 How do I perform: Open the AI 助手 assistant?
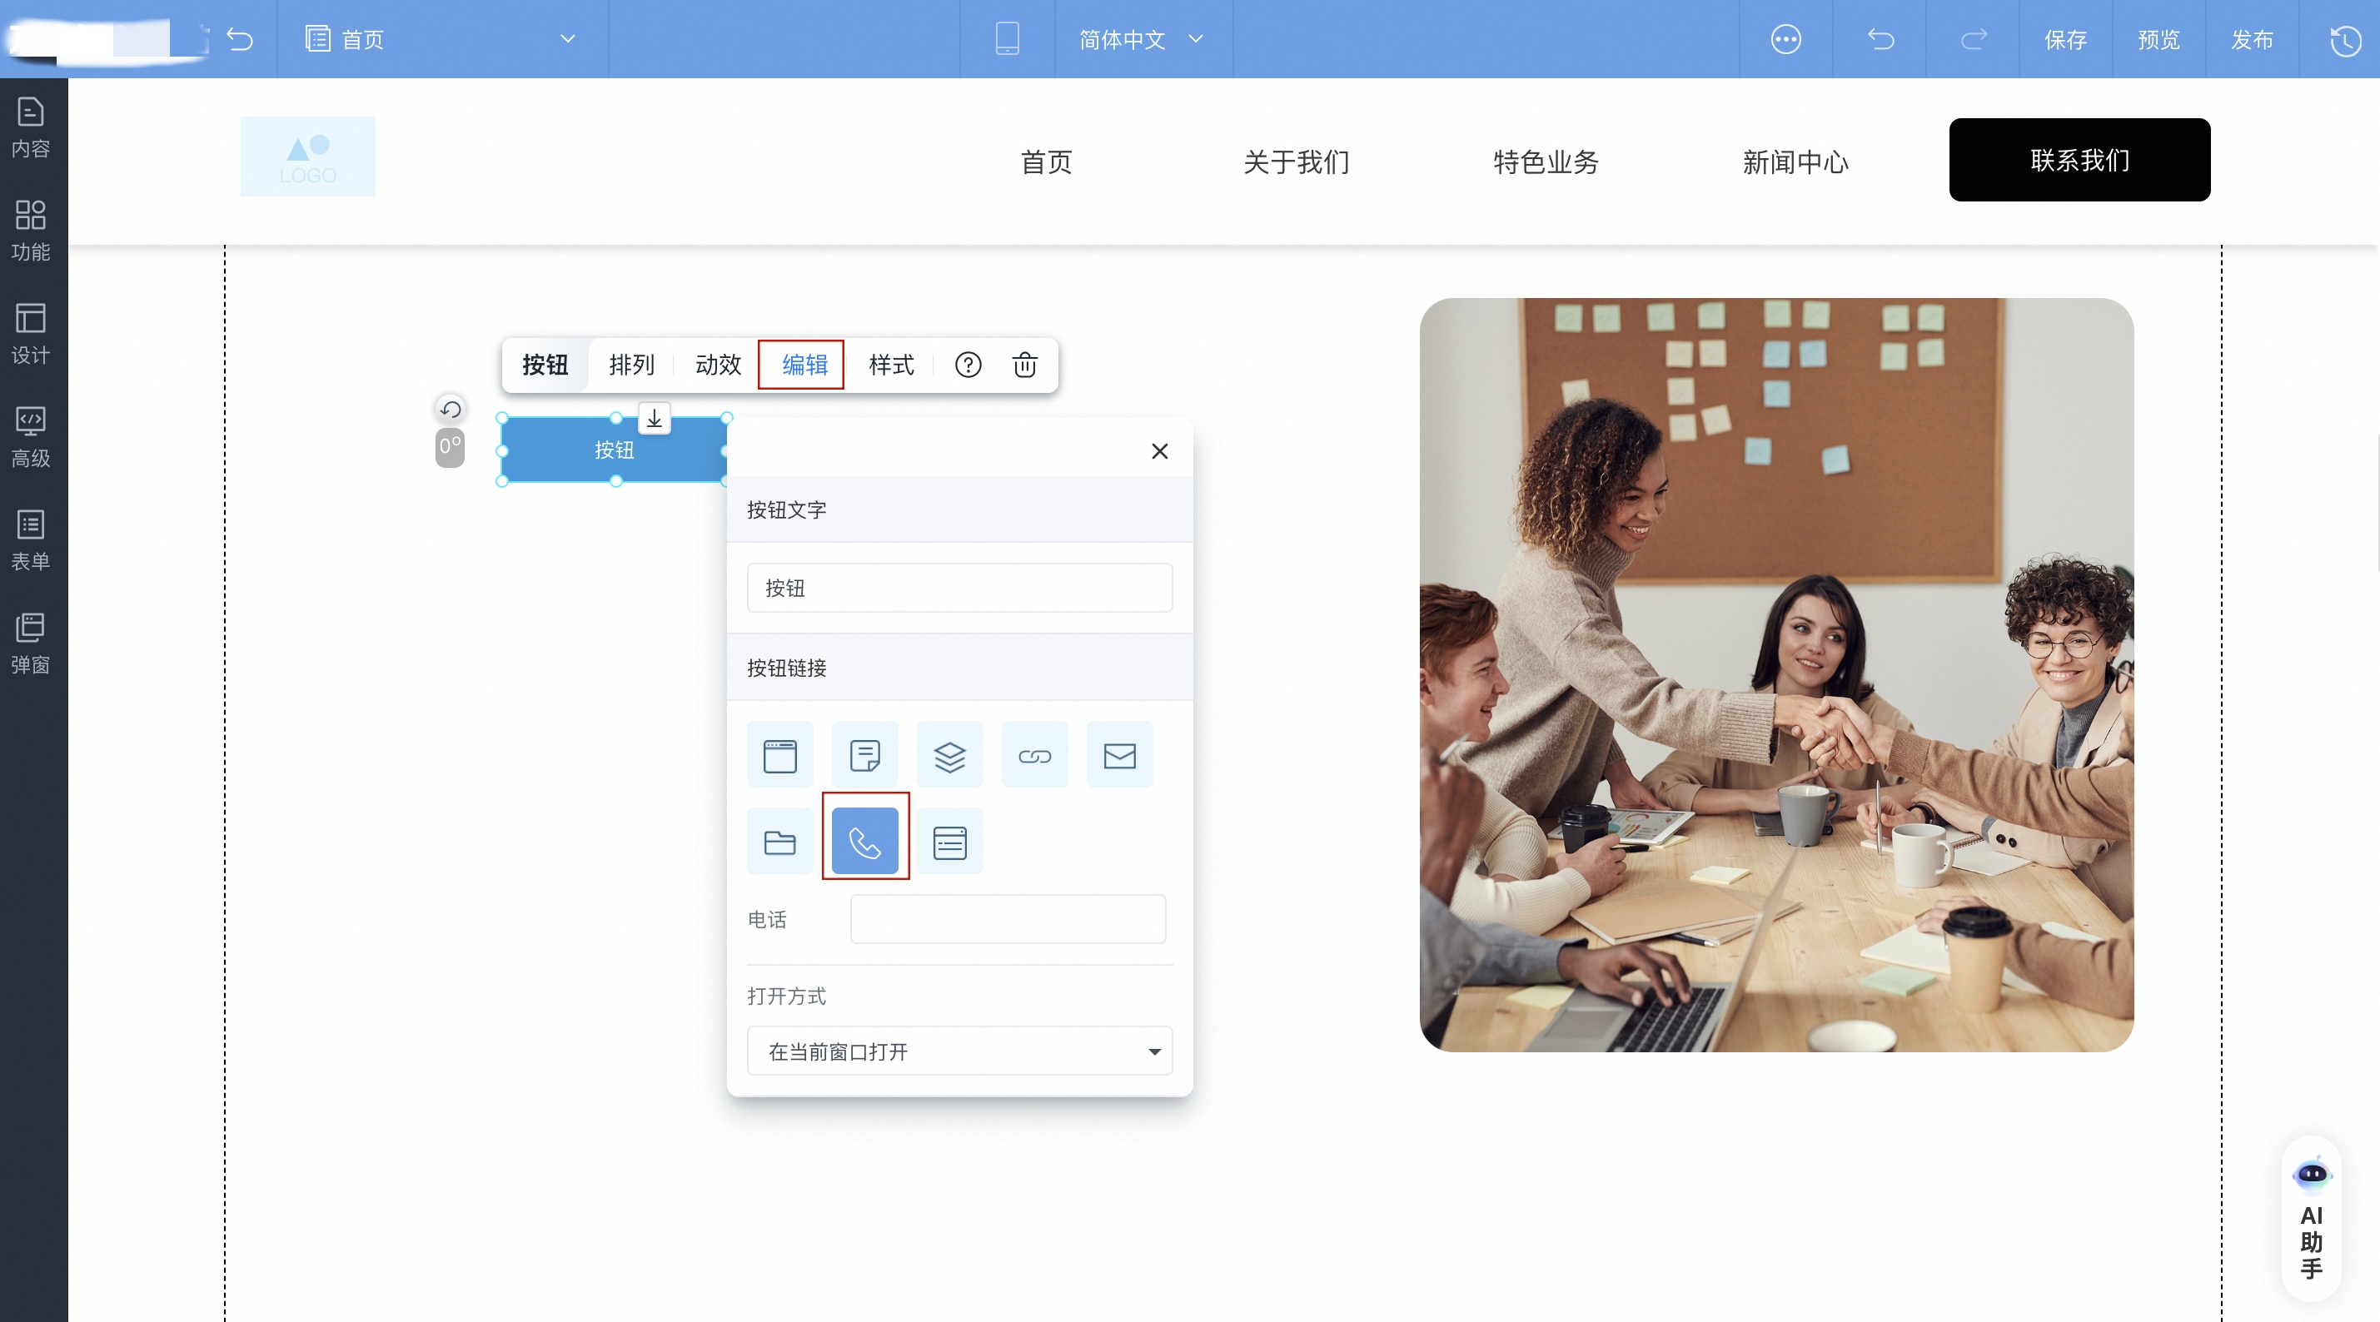click(2311, 1218)
